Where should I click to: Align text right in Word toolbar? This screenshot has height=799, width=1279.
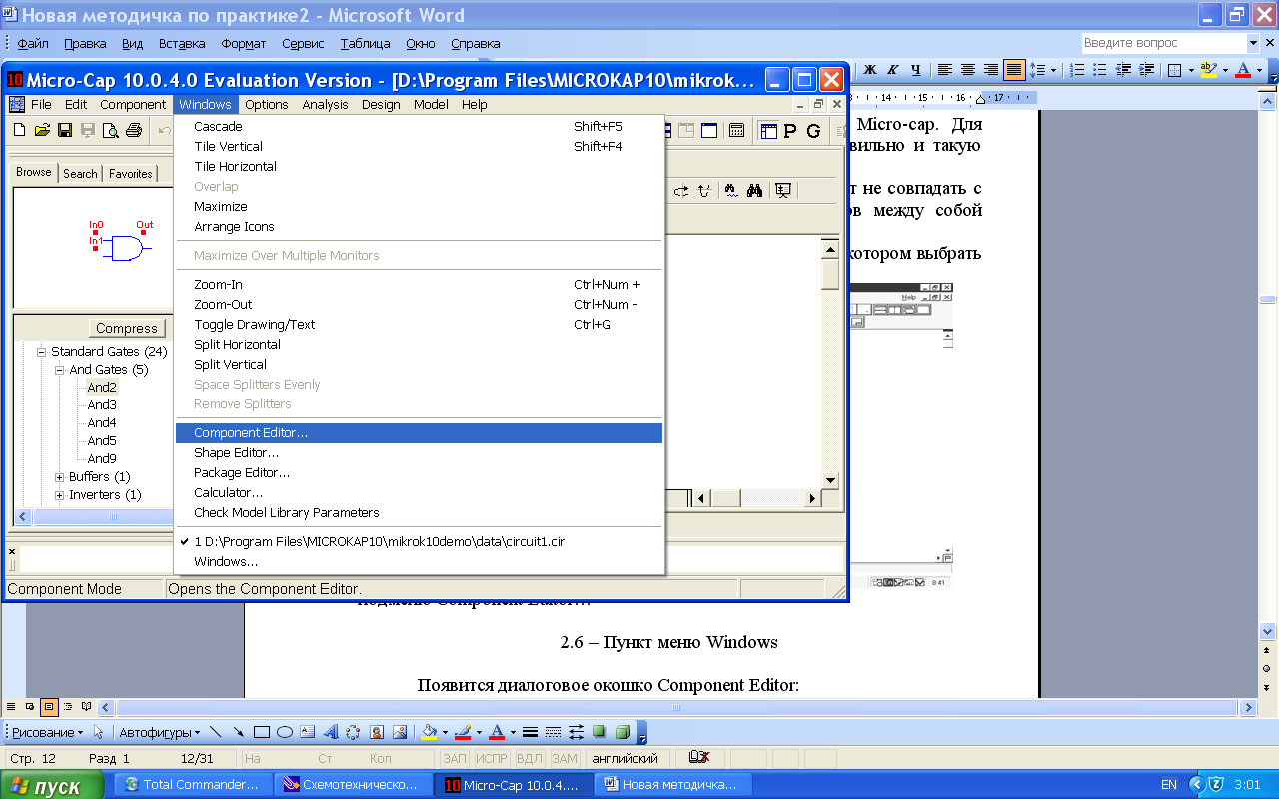coord(990,70)
